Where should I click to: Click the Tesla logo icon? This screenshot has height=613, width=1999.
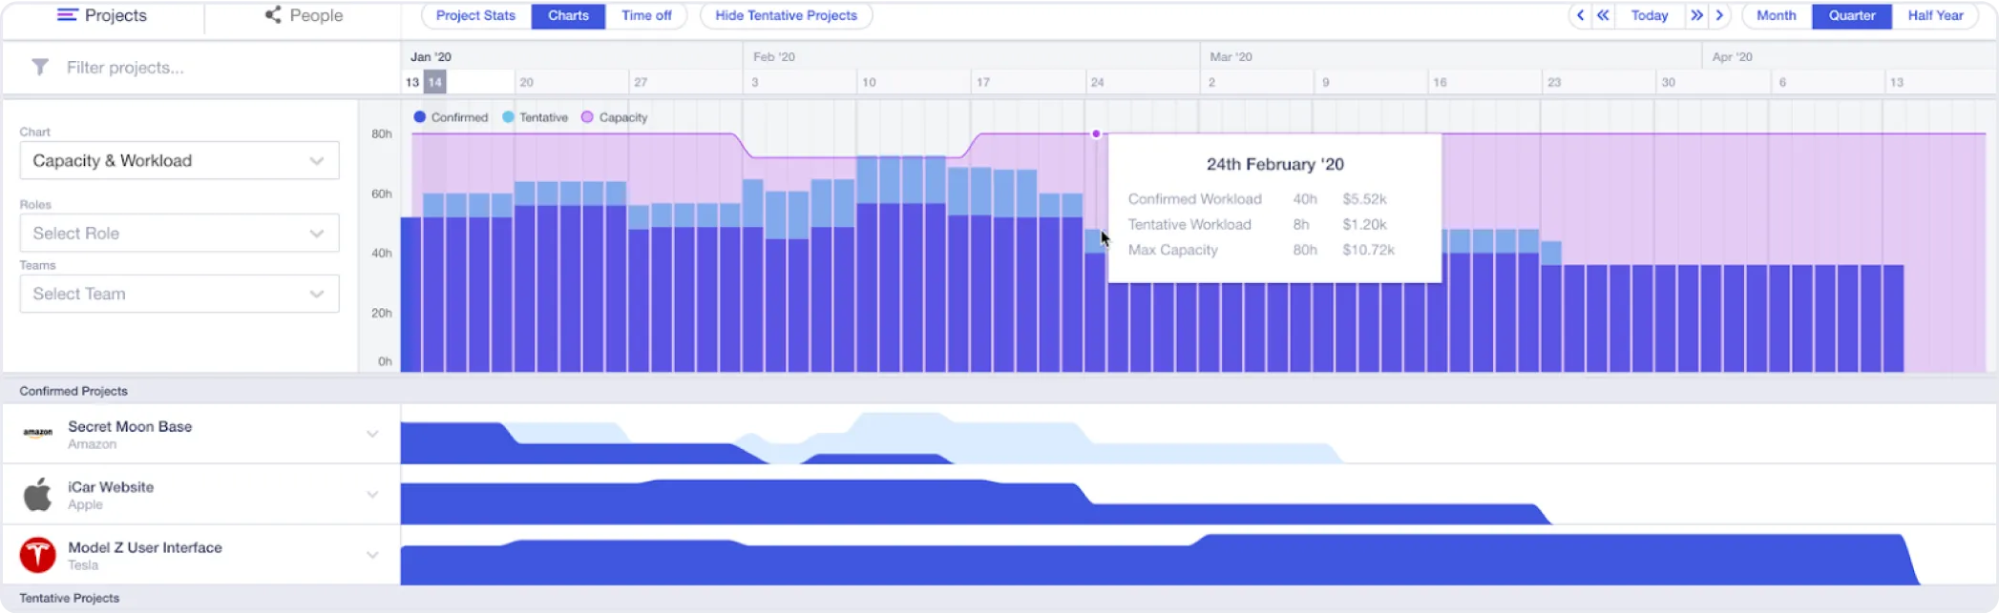point(38,555)
